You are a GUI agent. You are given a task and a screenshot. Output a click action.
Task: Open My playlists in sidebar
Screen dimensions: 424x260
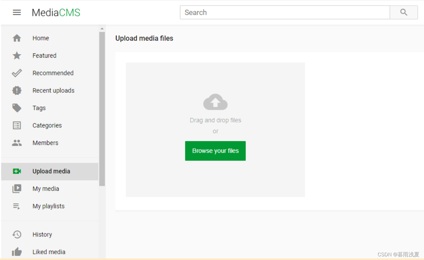click(50, 206)
